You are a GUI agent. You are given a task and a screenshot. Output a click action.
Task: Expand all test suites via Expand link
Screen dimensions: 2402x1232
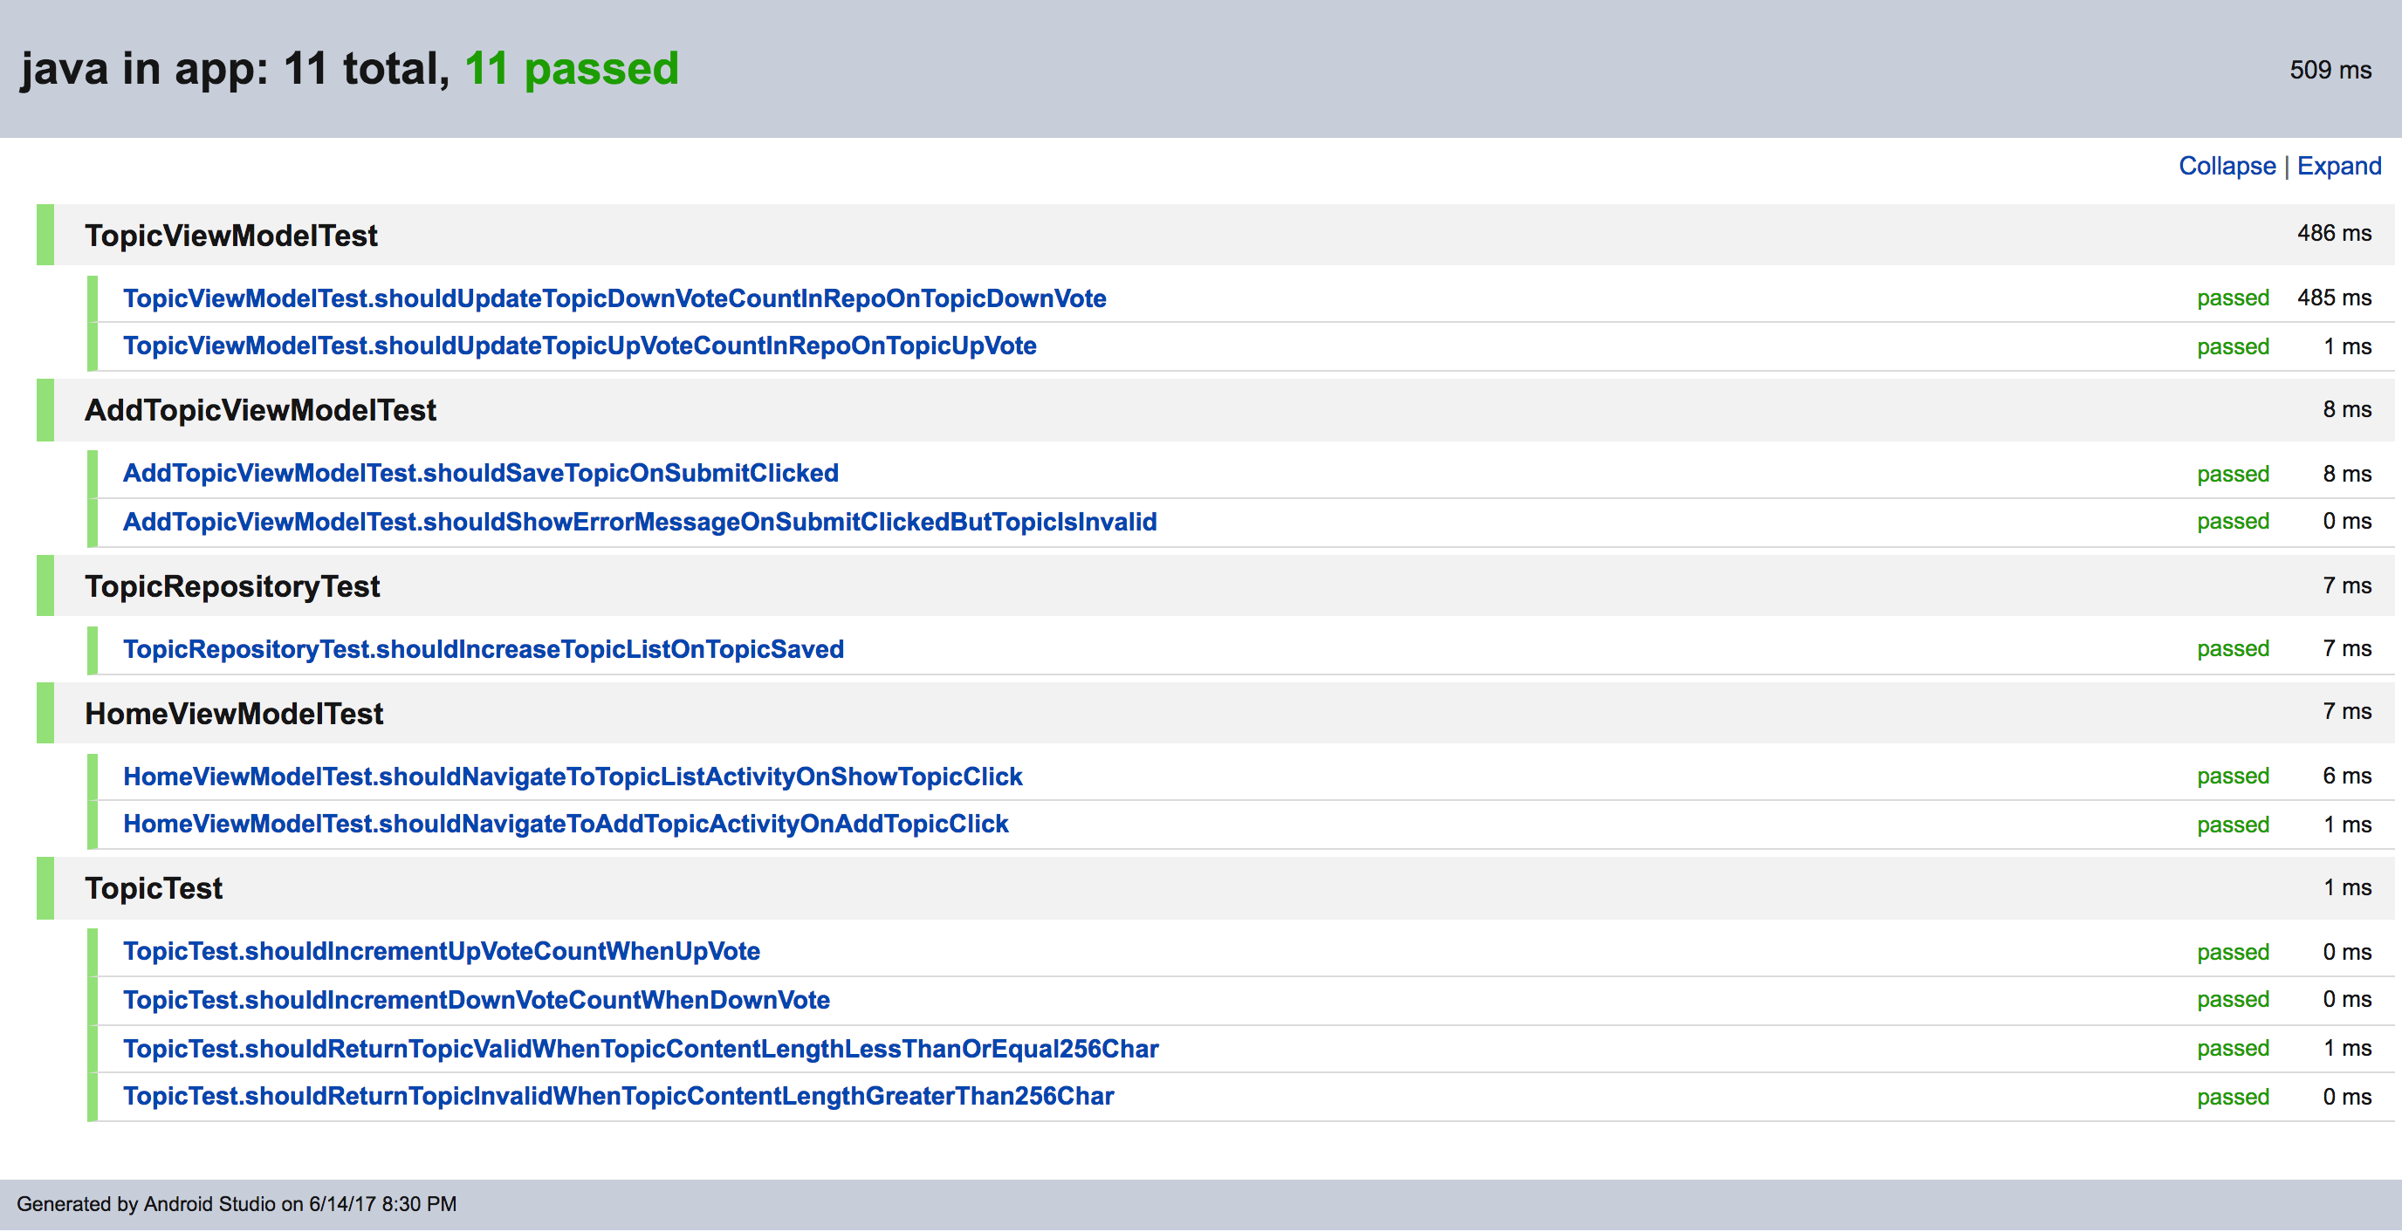pyautogui.click(x=2337, y=166)
